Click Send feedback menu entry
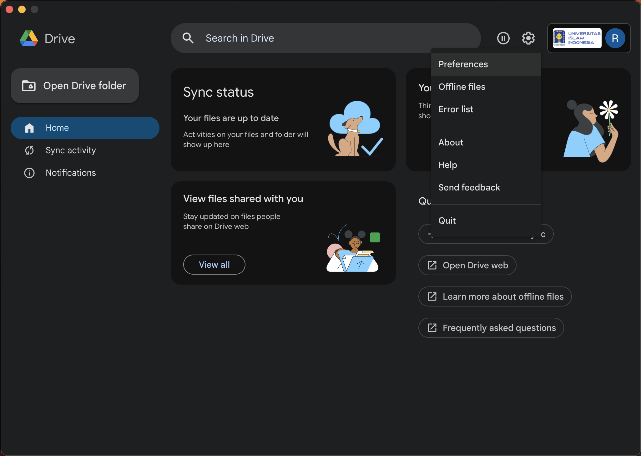 point(469,188)
